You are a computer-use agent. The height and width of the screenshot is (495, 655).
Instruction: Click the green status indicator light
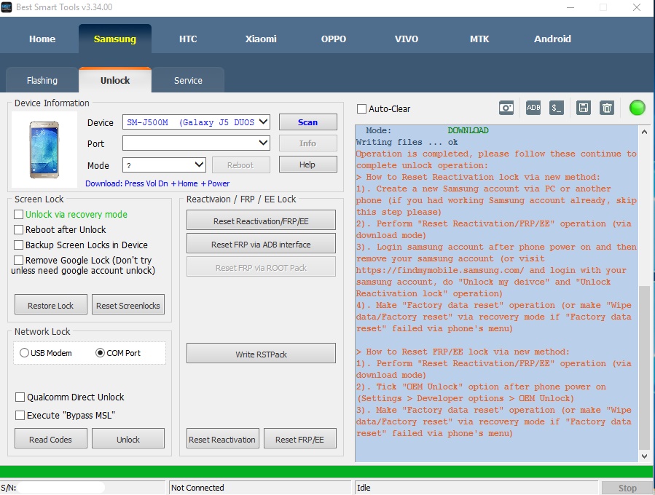click(x=637, y=108)
